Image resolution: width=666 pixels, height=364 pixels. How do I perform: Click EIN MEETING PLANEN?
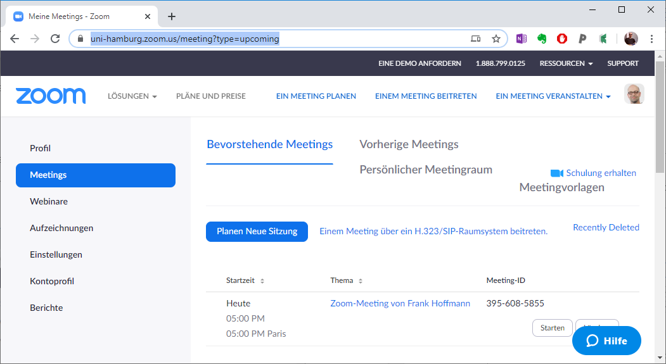coord(316,96)
